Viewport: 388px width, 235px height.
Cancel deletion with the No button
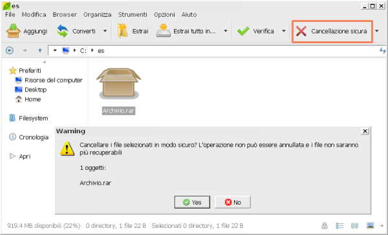233,202
